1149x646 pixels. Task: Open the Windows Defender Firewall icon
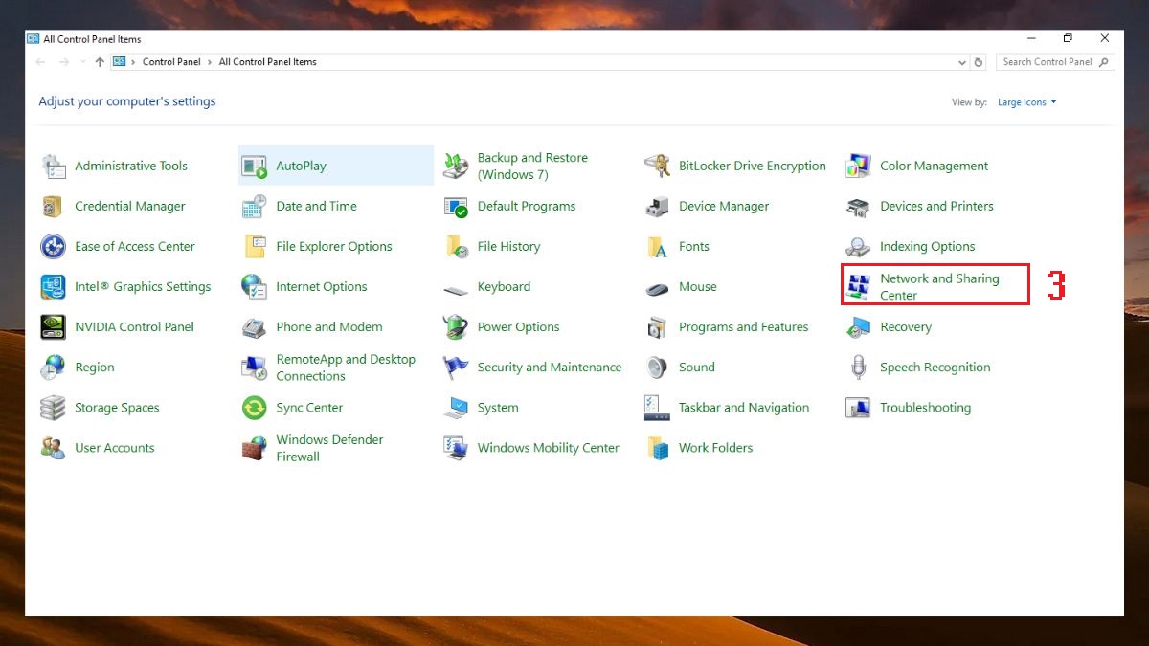pyautogui.click(x=255, y=448)
